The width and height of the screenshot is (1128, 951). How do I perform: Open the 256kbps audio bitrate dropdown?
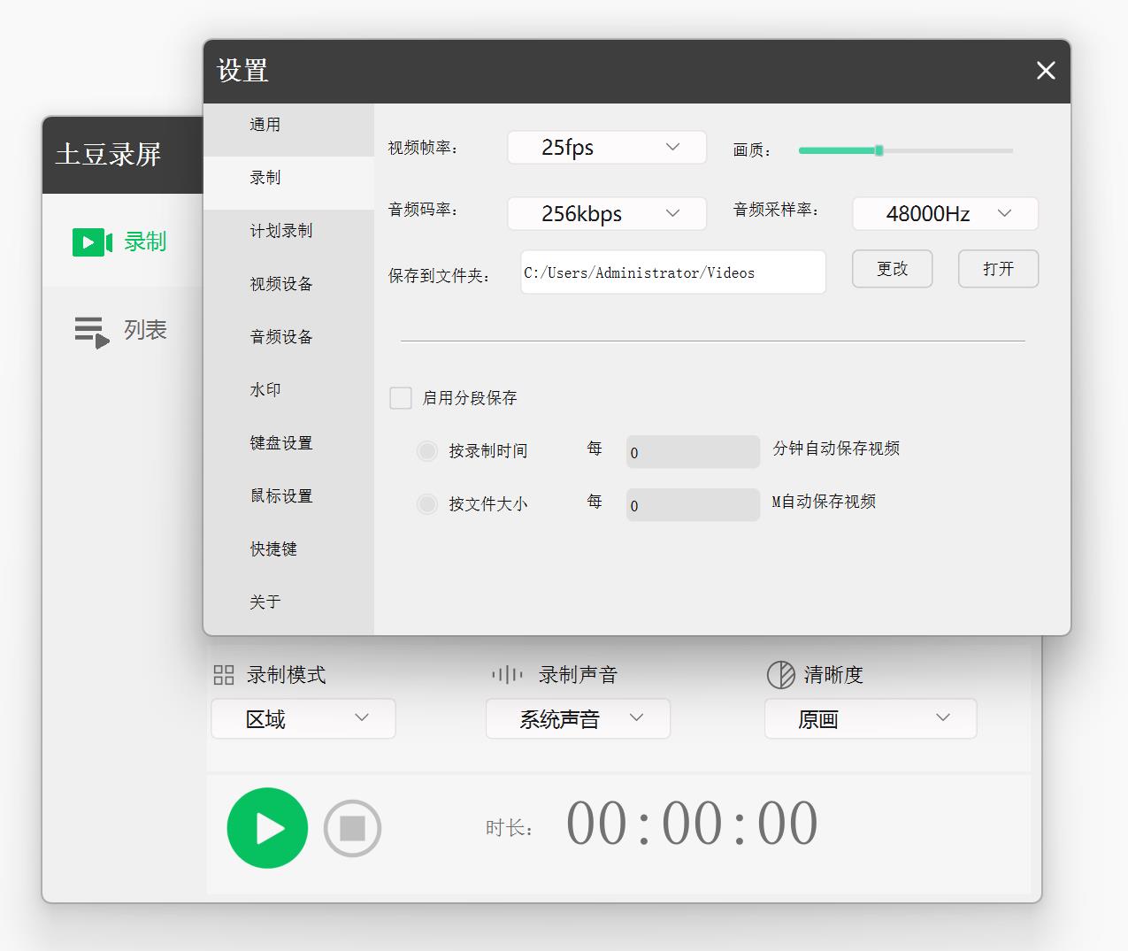(x=607, y=214)
